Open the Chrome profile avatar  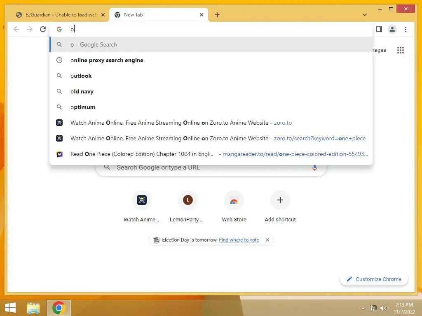click(x=392, y=29)
